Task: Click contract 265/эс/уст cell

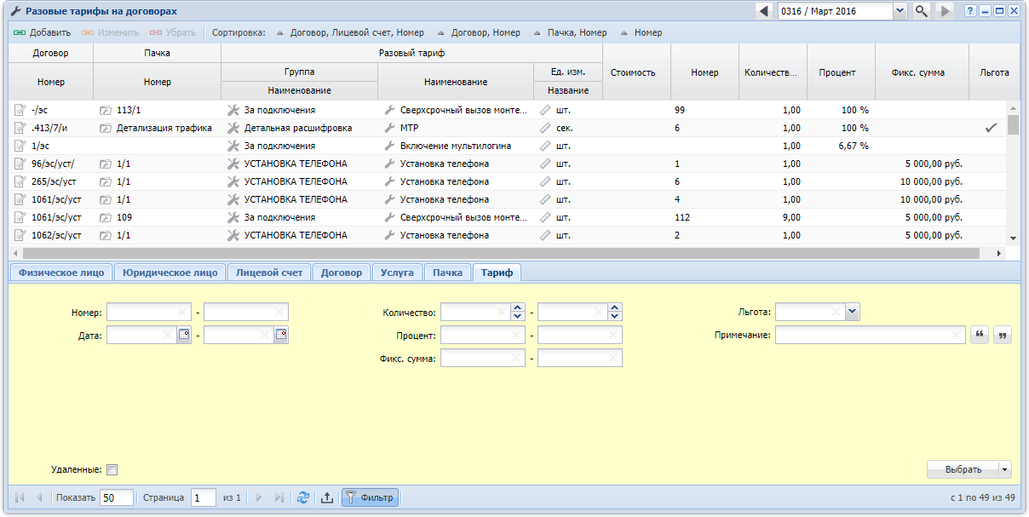Action: tap(50, 181)
